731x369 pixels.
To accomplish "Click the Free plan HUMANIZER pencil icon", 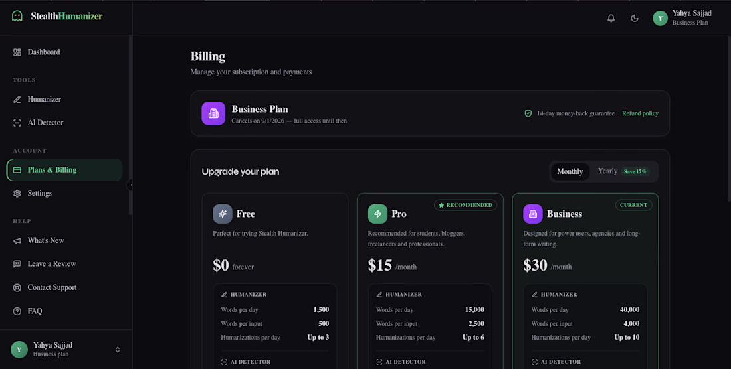I will click(224, 295).
